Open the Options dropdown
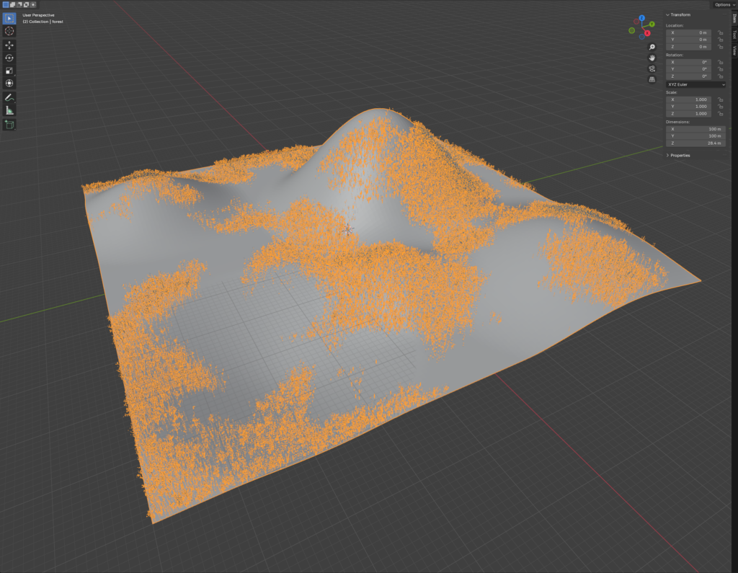Viewport: 738px width, 573px height. 724,5
